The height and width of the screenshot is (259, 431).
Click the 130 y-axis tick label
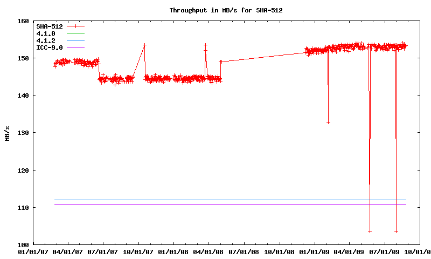pyautogui.click(x=23, y=133)
